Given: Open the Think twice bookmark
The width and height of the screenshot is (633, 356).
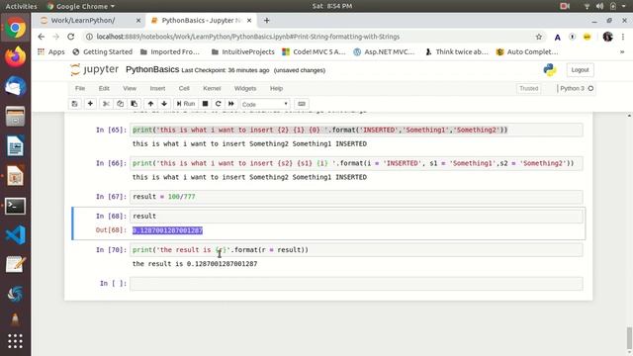Looking at the screenshot, I should tap(457, 51).
